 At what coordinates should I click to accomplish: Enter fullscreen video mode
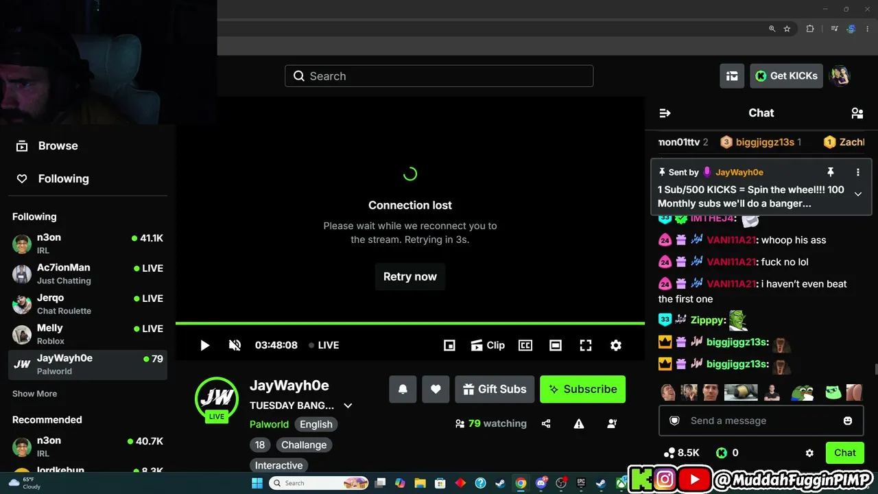coord(586,345)
